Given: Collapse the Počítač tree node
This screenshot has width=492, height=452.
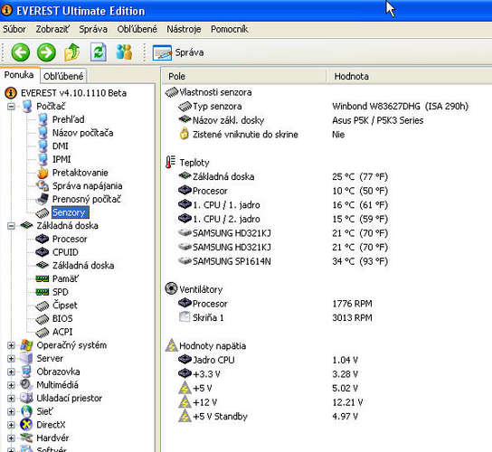Looking at the screenshot, I should [x=11, y=107].
